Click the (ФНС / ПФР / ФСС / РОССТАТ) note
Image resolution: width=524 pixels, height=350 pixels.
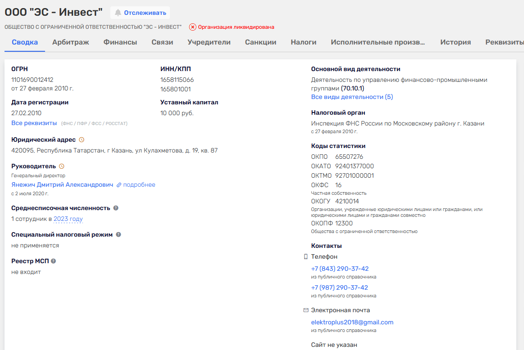94,123
